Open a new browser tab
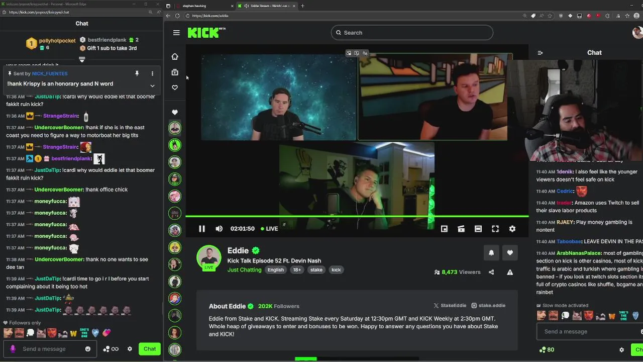This screenshot has height=362, width=643. [302, 6]
